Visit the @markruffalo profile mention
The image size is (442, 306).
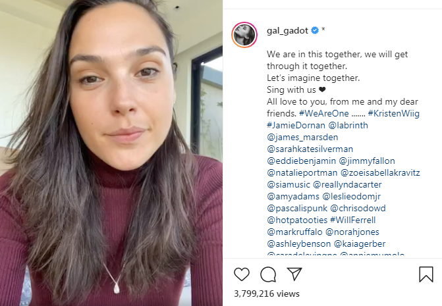(294, 232)
